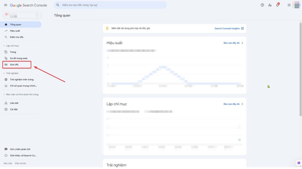Click the purple extension icon in the corner
The height and width of the screenshot is (169, 302).
click(299, 163)
